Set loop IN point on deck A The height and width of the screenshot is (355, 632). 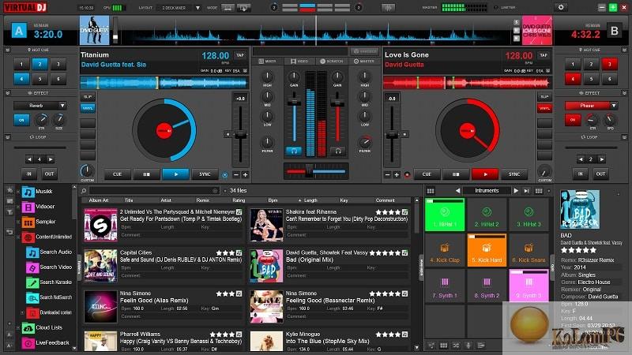click(29, 174)
